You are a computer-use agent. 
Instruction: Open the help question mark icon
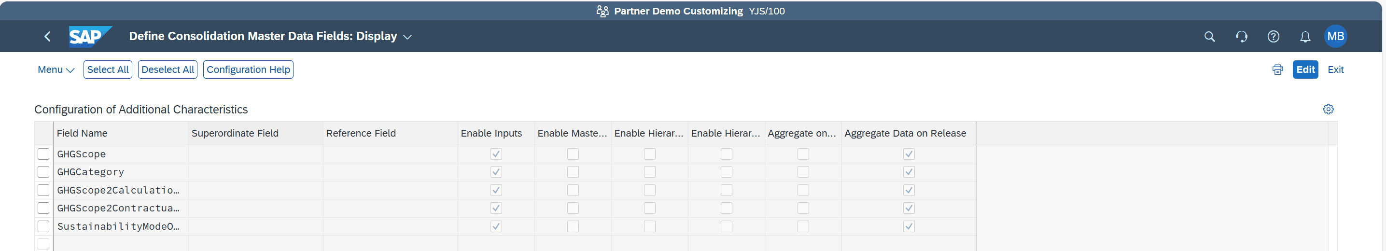pos(1273,37)
